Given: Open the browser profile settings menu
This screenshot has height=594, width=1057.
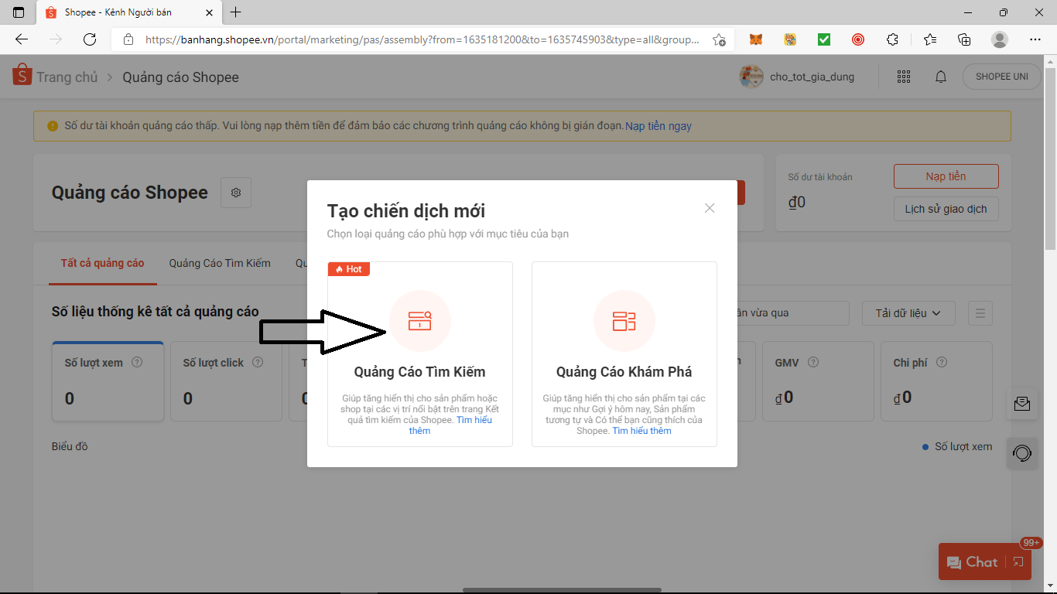Looking at the screenshot, I should point(999,39).
